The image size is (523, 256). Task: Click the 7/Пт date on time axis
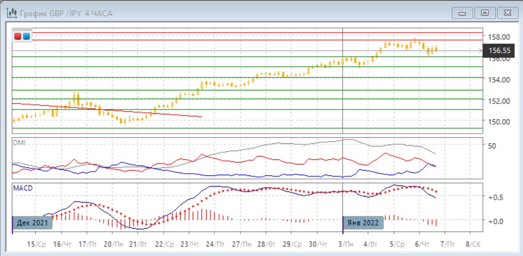[x=445, y=244]
